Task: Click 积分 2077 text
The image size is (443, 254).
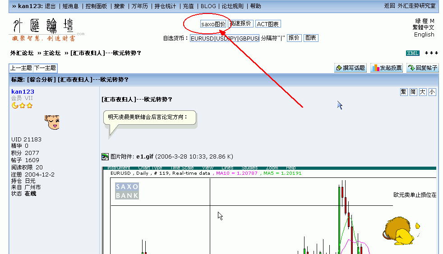Action: (x=25, y=153)
